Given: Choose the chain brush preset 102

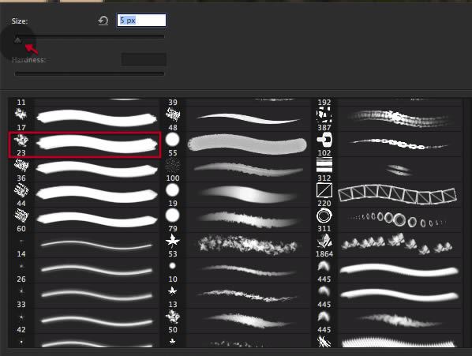Looking at the screenshot, I should click(x=388, y=144).
